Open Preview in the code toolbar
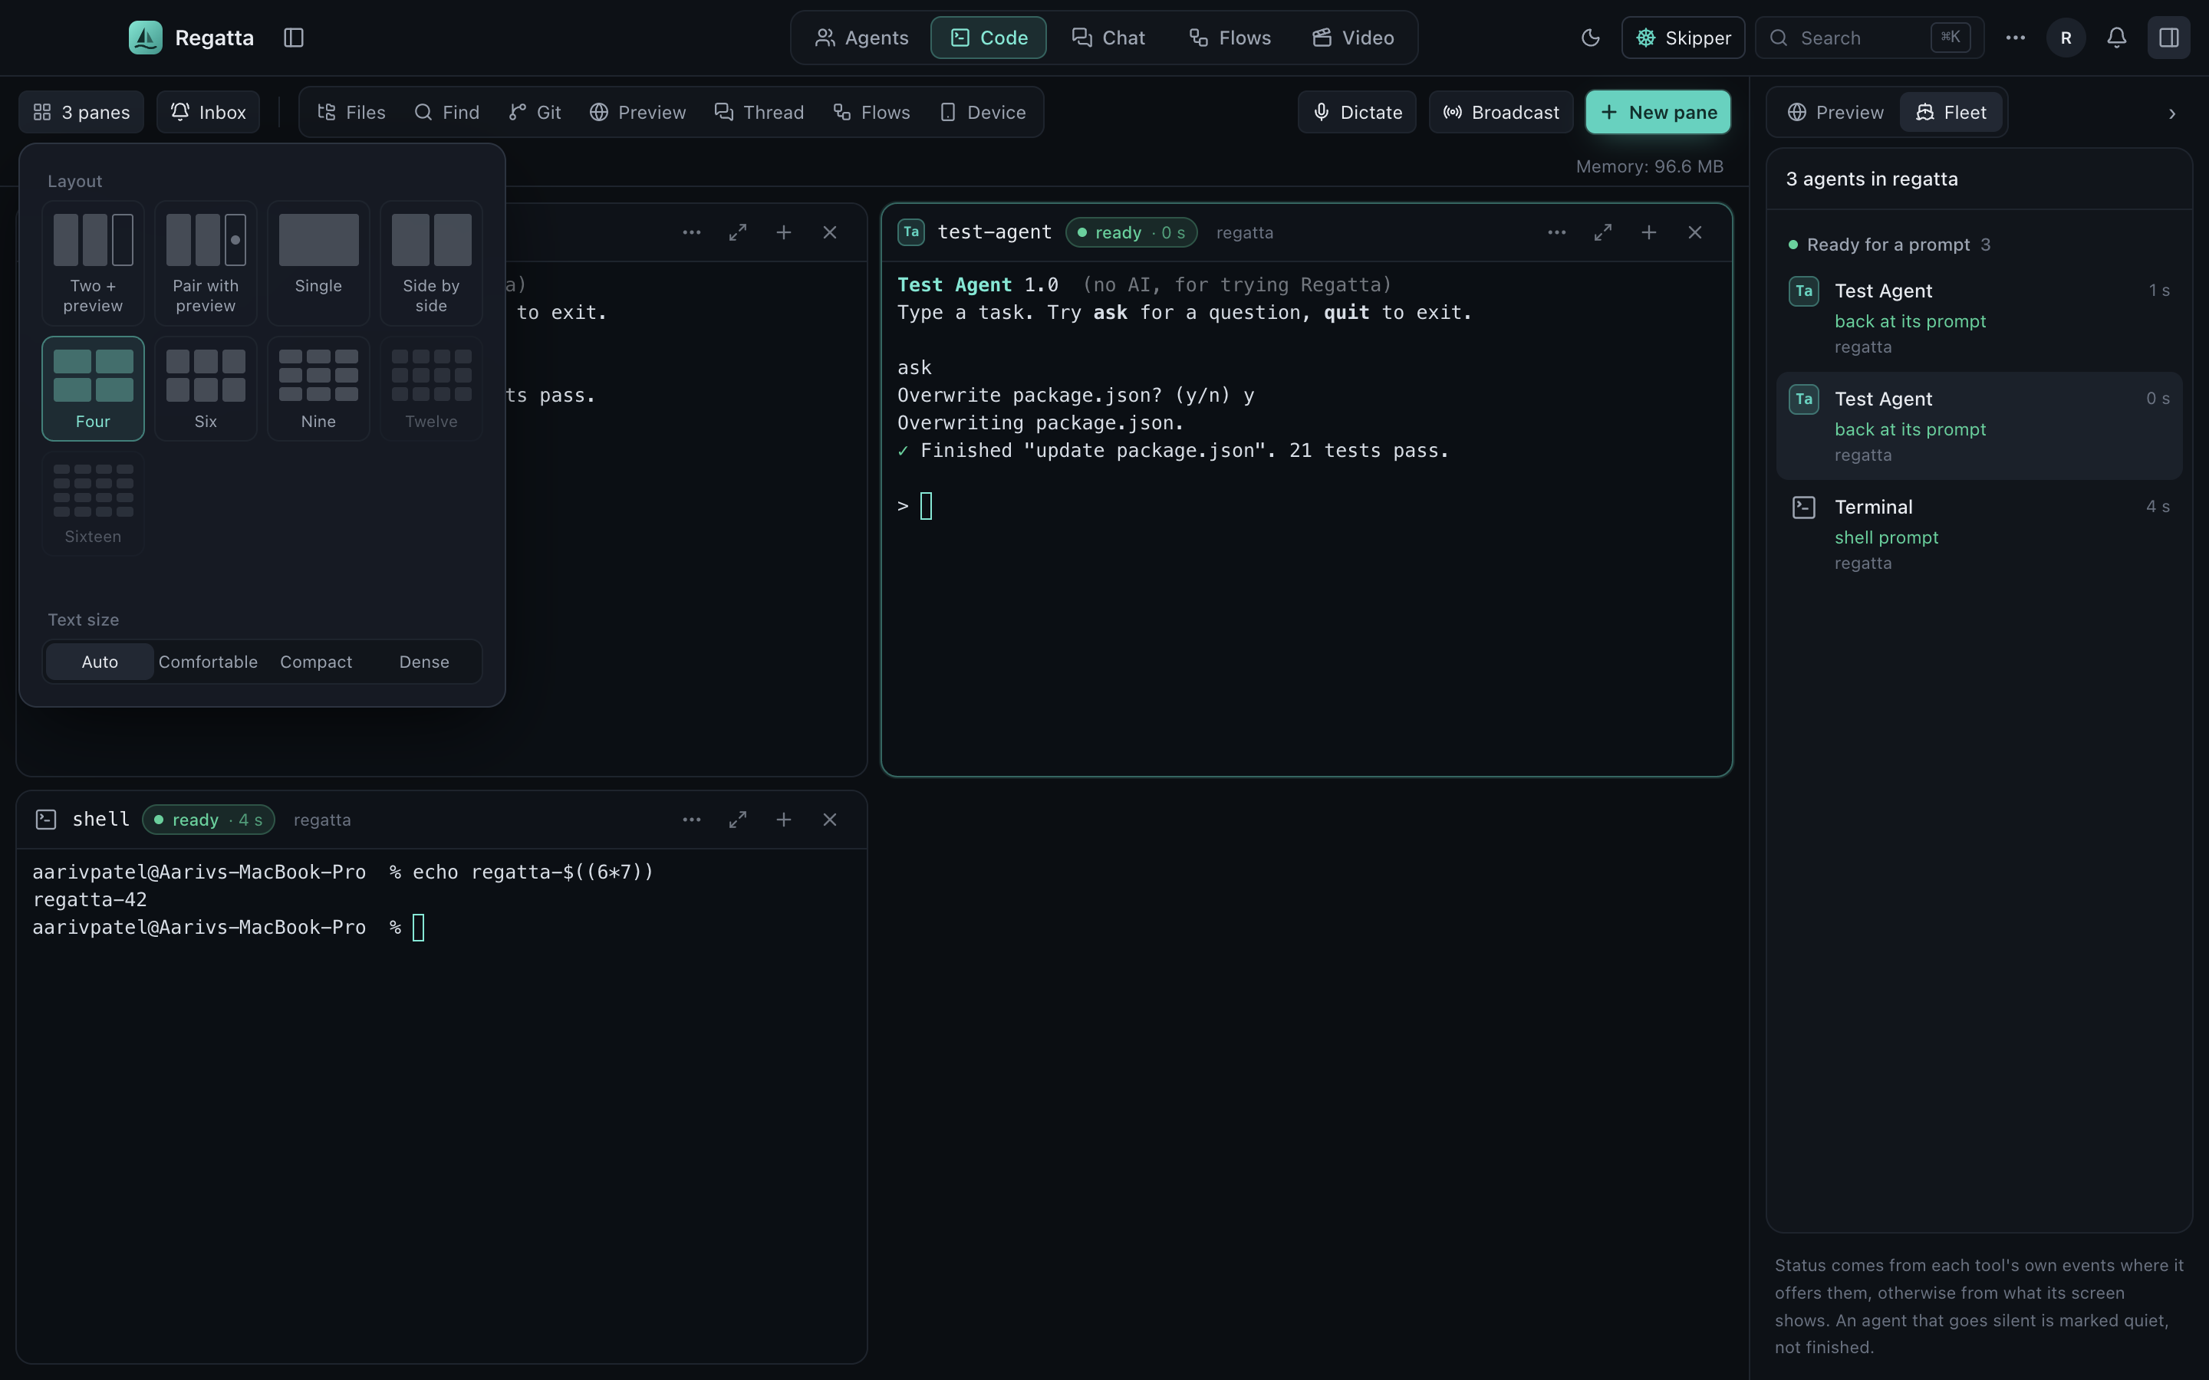 [637, 112]
